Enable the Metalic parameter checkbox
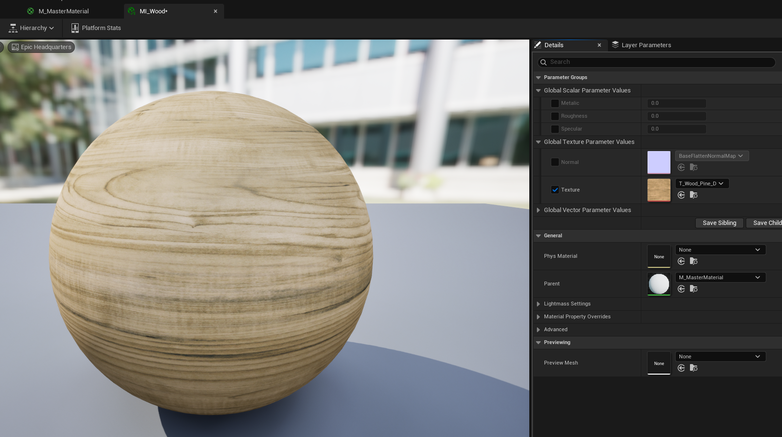Viewport: 782px width, 437px height. click(x=555, y=103)
